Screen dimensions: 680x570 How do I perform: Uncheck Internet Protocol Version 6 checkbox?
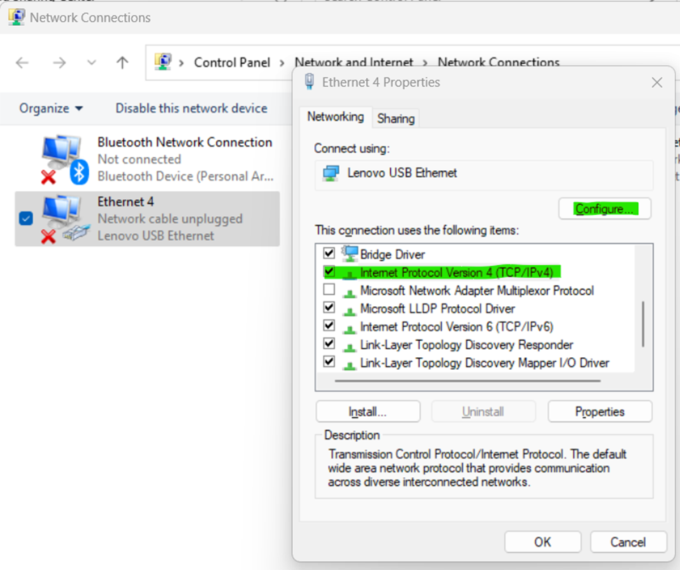[x=329, y=327]
